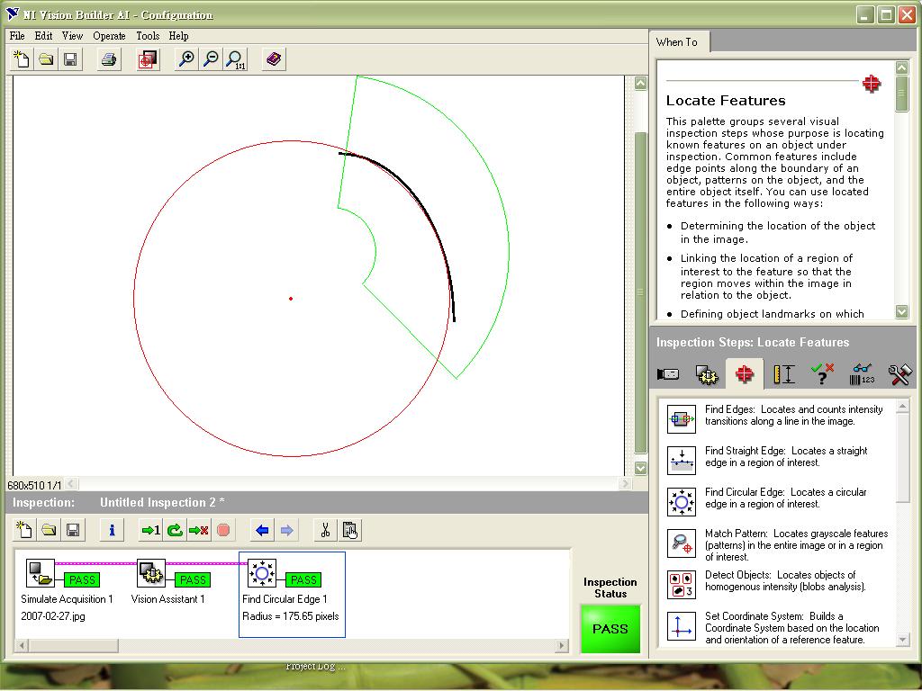This screenshot has height=691, width=922.
Task: Open the File menu
Action: click(x=17, y=36)
